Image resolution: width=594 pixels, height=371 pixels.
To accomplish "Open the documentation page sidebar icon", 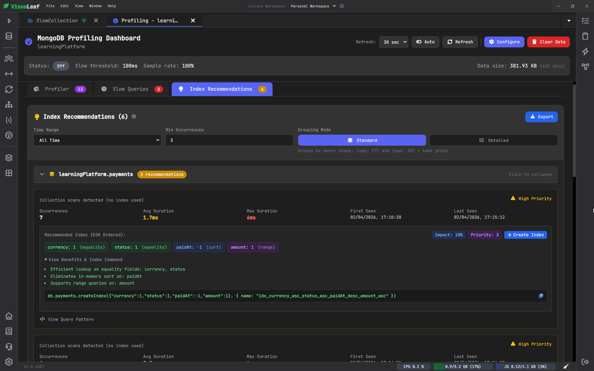I will click(x=9, y=331).
